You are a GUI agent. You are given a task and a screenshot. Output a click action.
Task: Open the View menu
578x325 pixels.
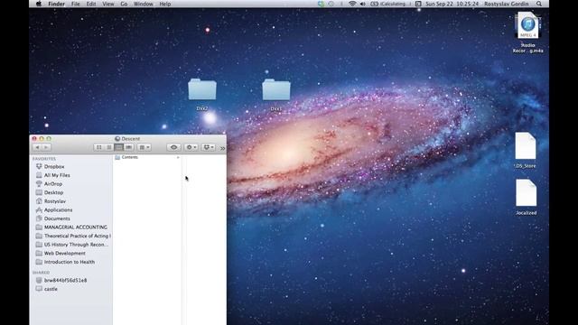(108, 4)
